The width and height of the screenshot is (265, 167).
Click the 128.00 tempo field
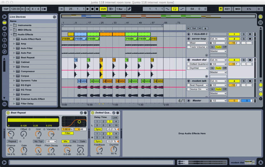click(15, 9)
